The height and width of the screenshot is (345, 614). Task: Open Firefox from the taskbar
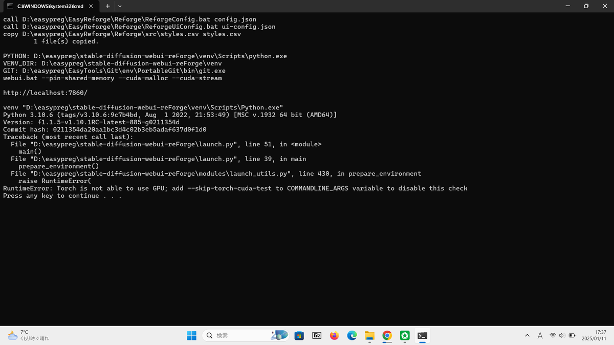334,335
